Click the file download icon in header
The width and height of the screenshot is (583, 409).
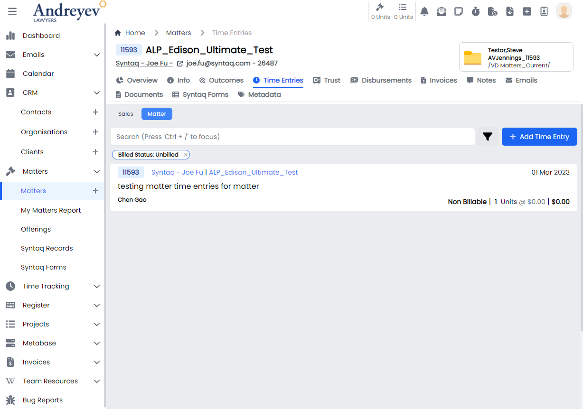[x=510, y=11]
